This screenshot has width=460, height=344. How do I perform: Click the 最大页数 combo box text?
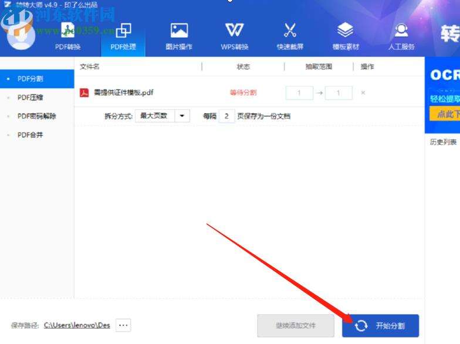click(154, 116)
